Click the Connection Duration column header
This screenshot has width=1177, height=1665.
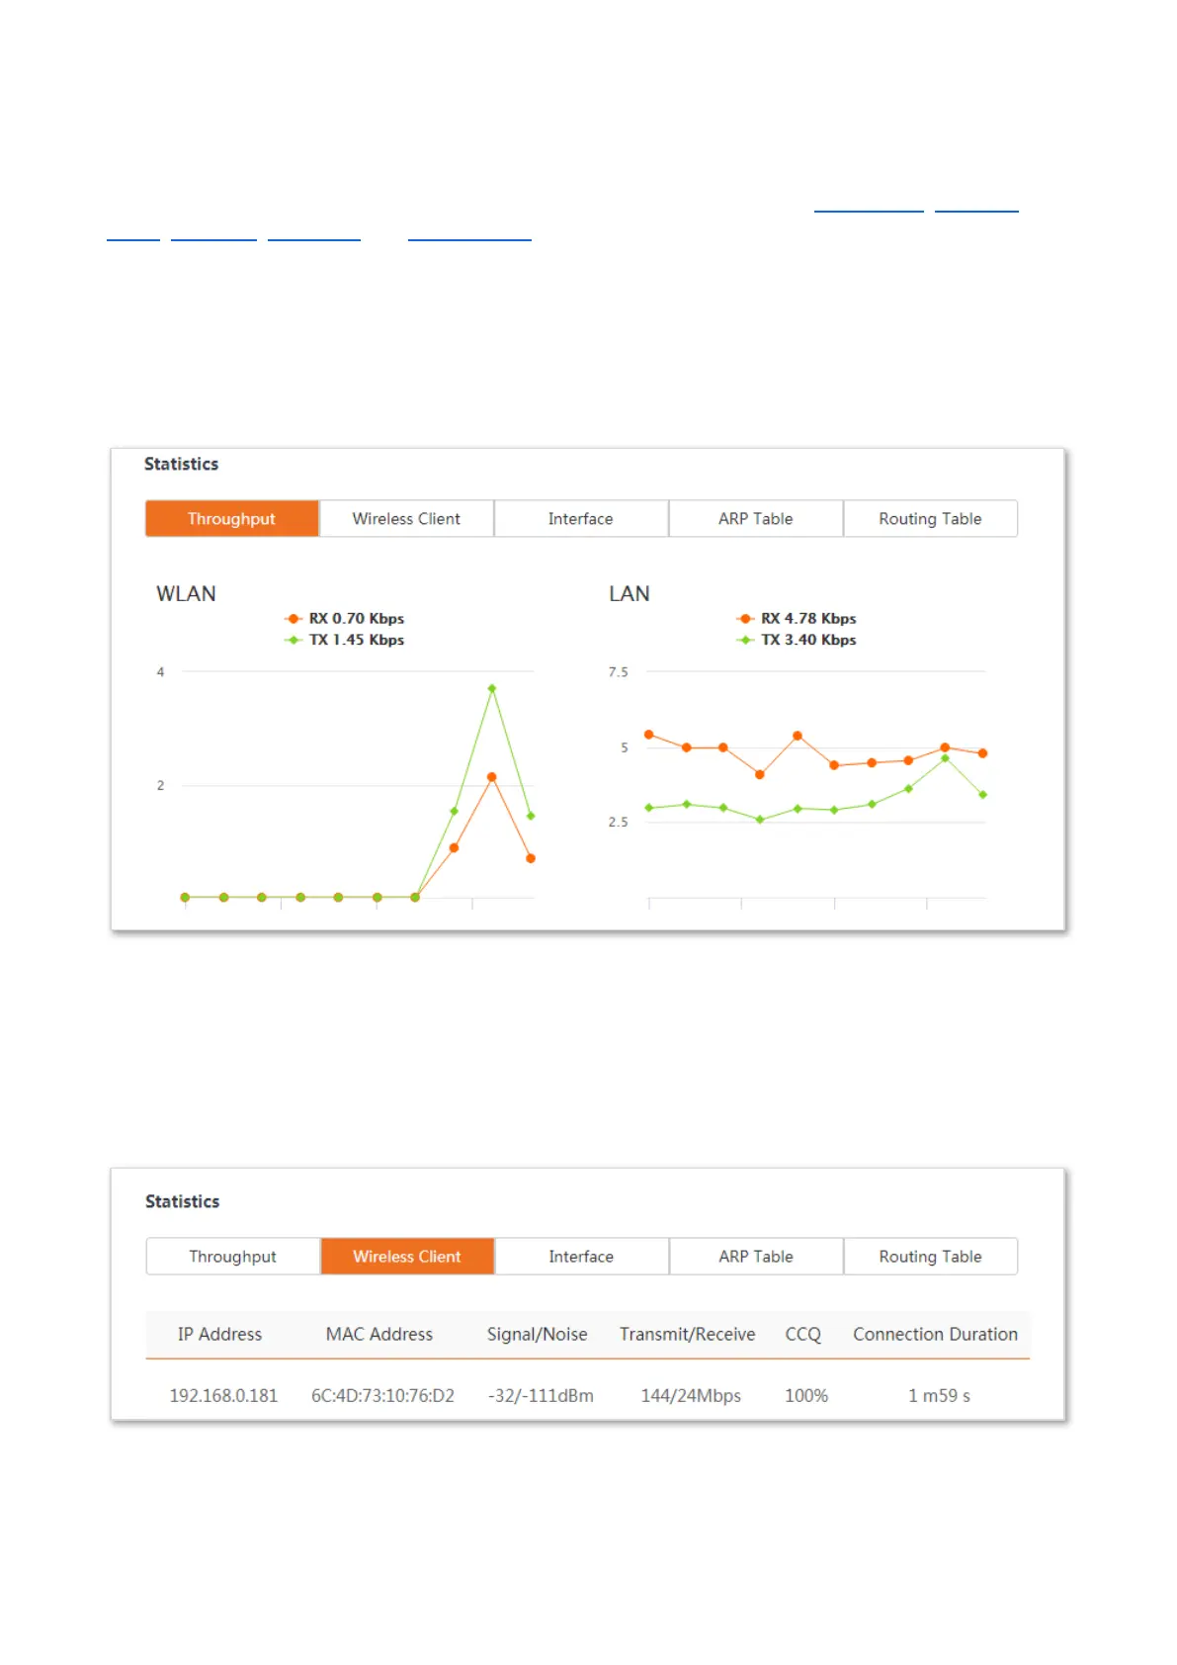coord(936,1334)
